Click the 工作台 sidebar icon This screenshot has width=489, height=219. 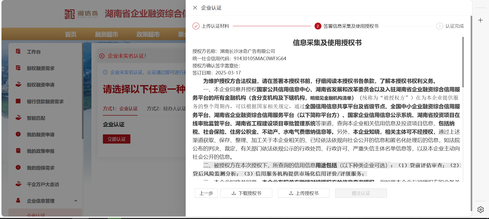18,51
